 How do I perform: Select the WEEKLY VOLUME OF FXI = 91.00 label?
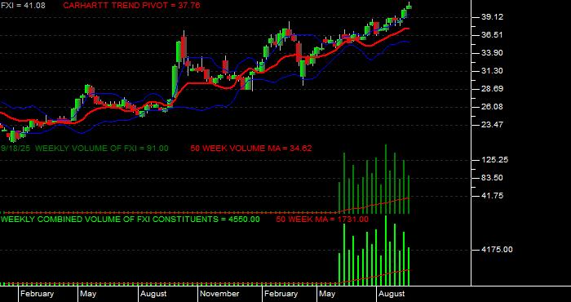[102, 149]
